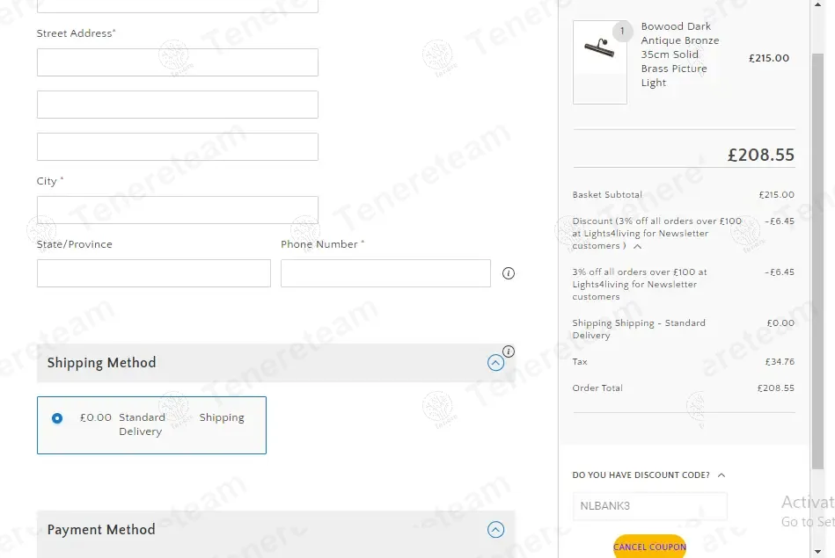
Task: Click the State/Province field
Action: pos(153,273)
